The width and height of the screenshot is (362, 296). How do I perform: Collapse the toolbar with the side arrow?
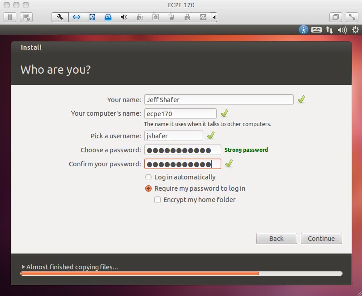pos(214,17)
